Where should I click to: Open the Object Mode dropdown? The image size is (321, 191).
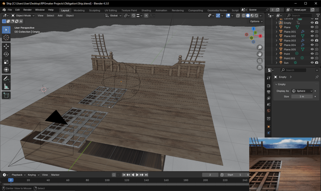point(23,16)
